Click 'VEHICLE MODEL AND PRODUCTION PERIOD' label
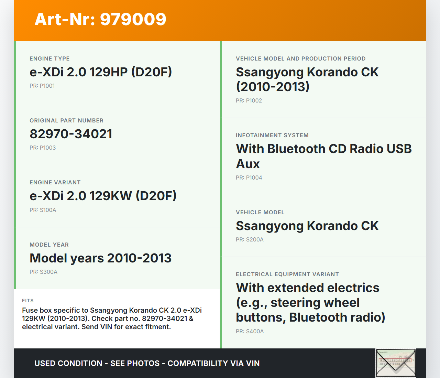This screenshot has height=378, width=440. coord(301,58)
